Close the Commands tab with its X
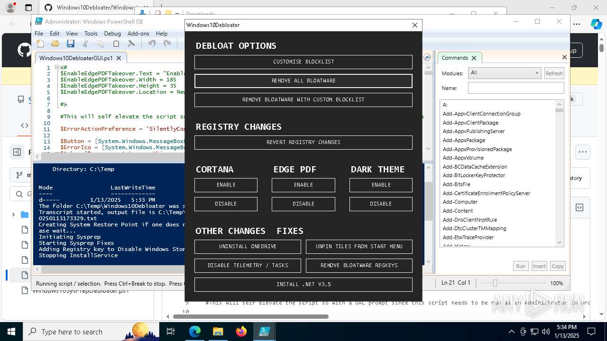The height and width of the screenshot is (341, 607). tap(474, 58)
